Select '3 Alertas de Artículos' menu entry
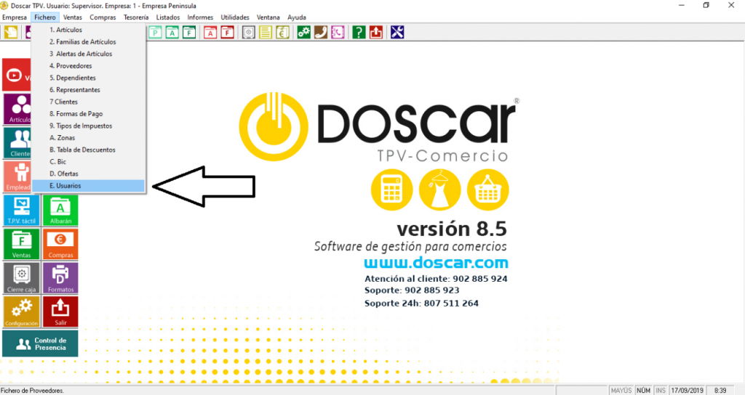 [88, 54]
